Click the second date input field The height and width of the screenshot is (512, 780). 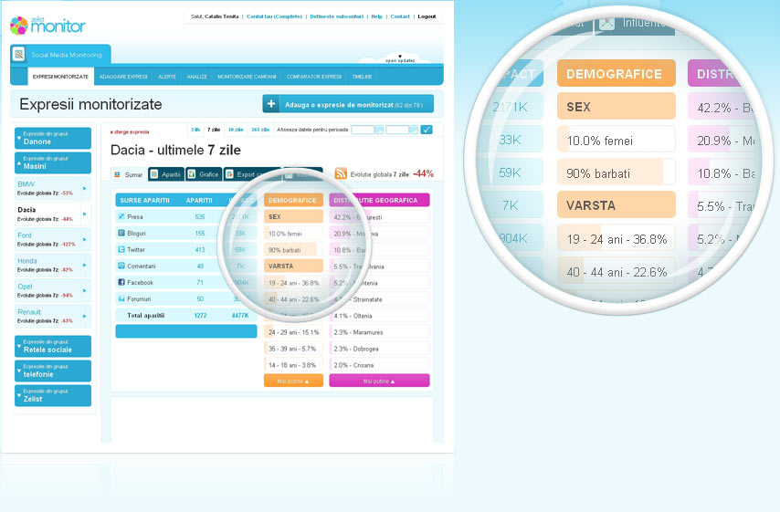coord(397,130)
